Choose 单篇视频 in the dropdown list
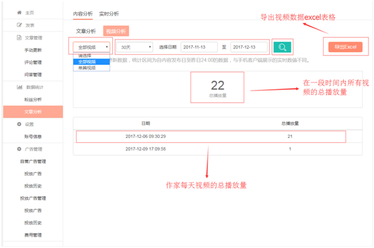 click(91, 68)
